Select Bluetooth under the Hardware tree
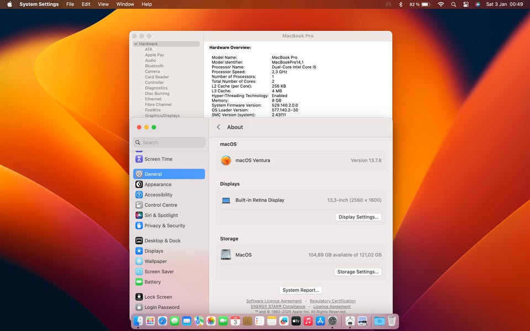The image size is (530, 331). pyautogui.click(x=154, y=66)
